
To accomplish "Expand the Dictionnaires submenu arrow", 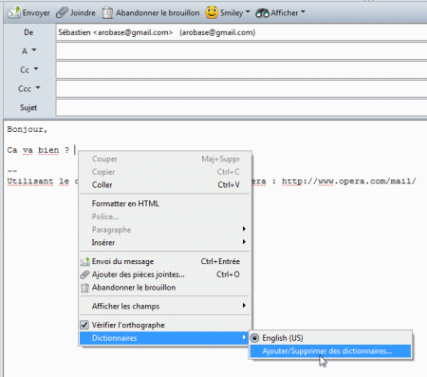I will (x=244, y=337).
